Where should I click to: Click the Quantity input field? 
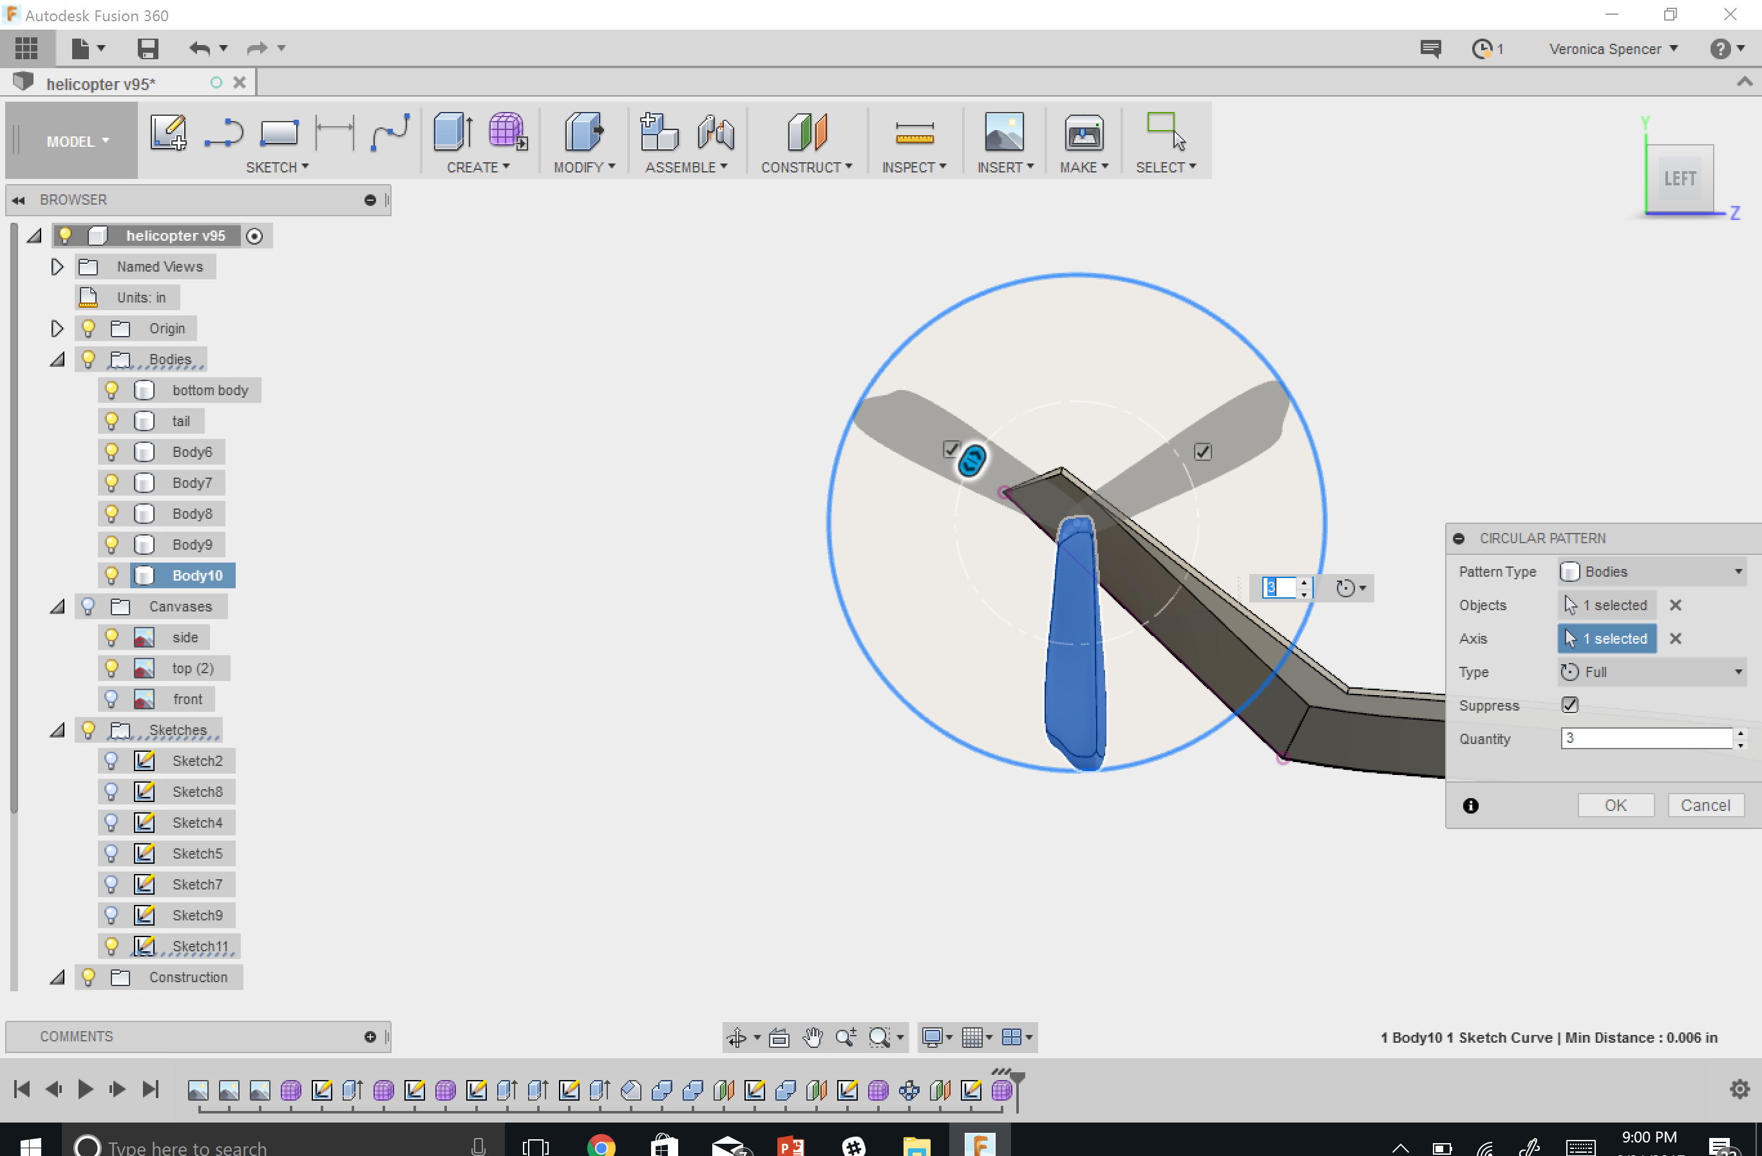1646,738
